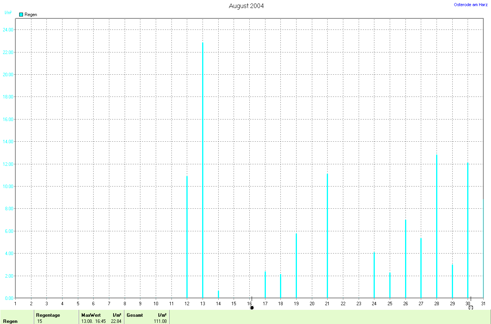Select the rain bar for day 12

tap(187, 237)
